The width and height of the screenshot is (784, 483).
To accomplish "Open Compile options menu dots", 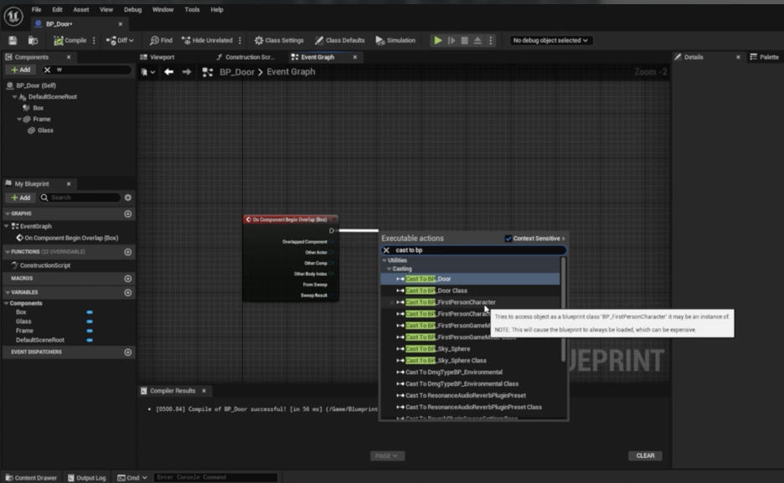I will [x=94, y=40].
